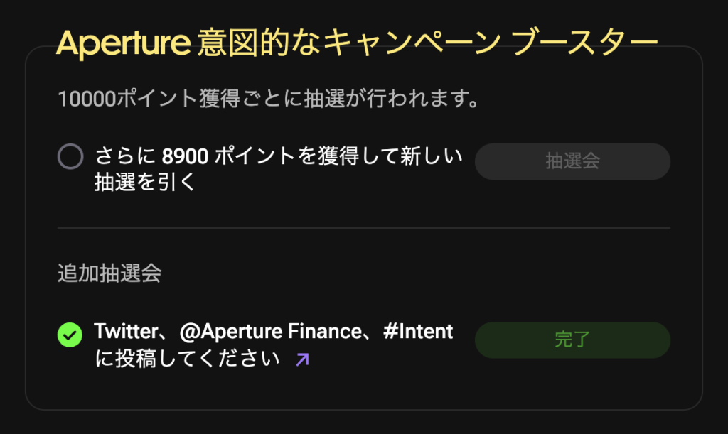The image size is (728, 434).
Task: Click the さらに text in points task
Action: pyautogui.click(x=125, y=156)
